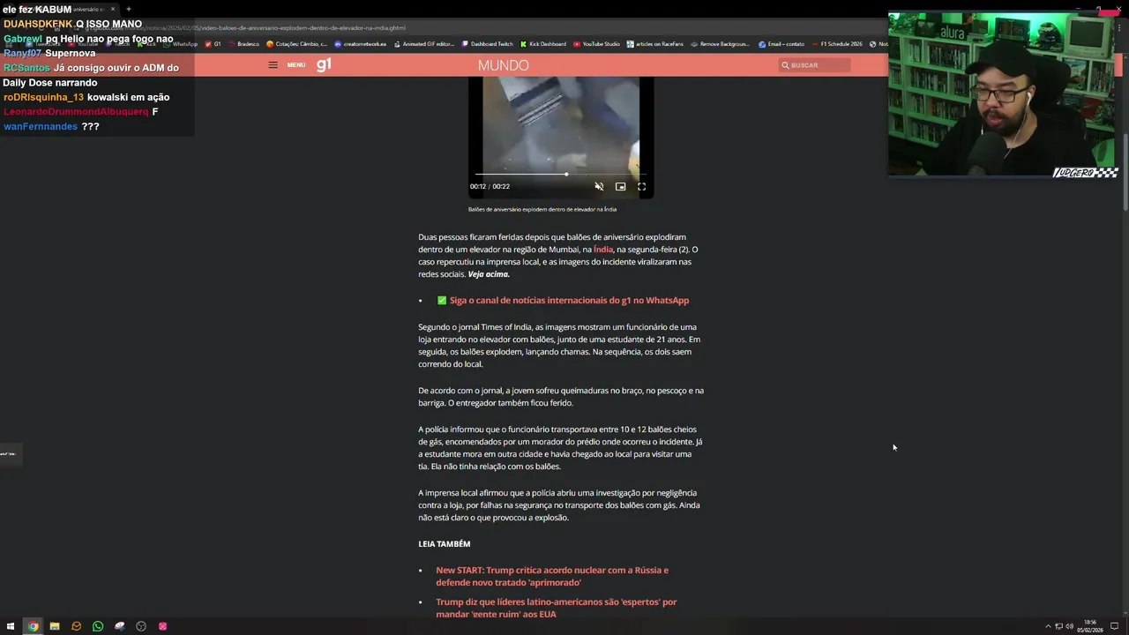The image size is (1129, 635).
Task: Expand the system tray hidden icons chevron
Action: [1048, 626]
